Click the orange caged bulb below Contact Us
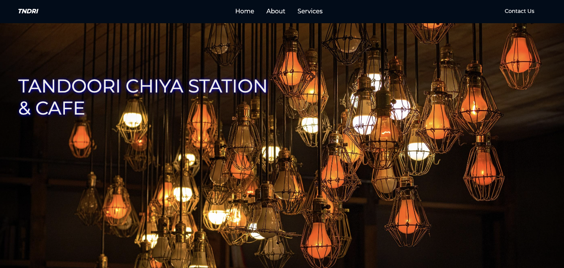Screen dimensions: 564x268 coord(518,54)
